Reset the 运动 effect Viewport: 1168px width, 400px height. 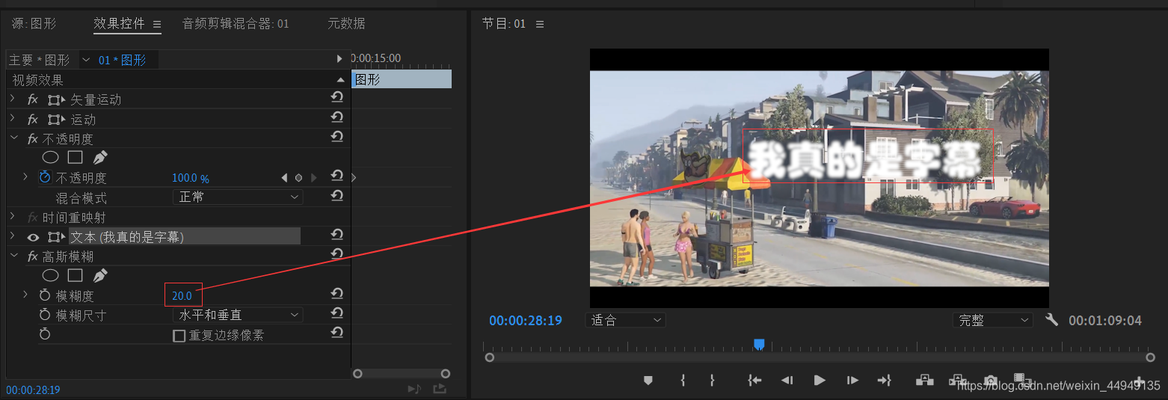337,117
